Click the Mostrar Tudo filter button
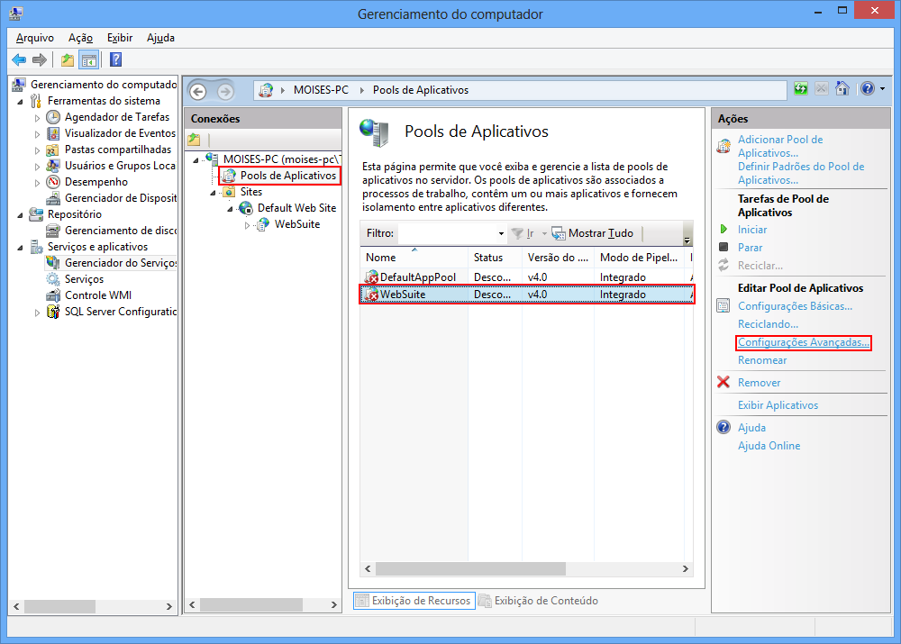 coord(593,233)
